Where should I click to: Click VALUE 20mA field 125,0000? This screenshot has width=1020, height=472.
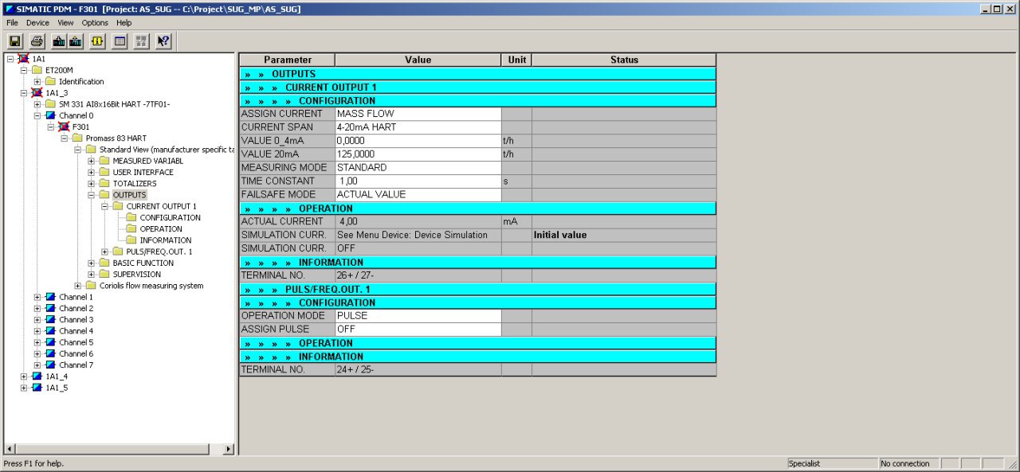pyautogui.click(x=418, y=154)
